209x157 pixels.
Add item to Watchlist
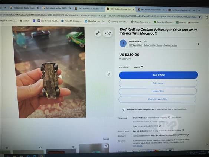pyautogui.click(x=157, y=99)
